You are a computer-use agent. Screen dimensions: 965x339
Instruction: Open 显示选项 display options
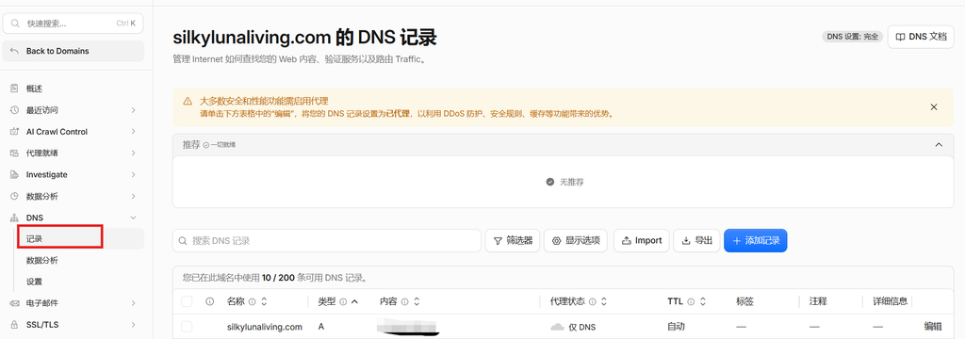point(576,240)
